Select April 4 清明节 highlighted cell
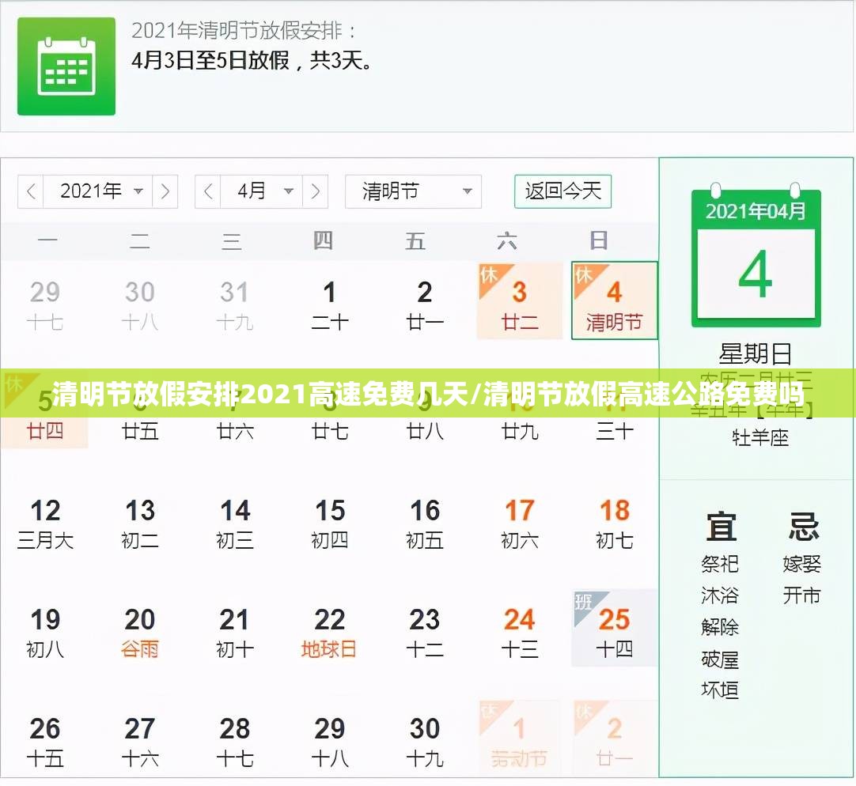856x786 pixels. (615, 300)
